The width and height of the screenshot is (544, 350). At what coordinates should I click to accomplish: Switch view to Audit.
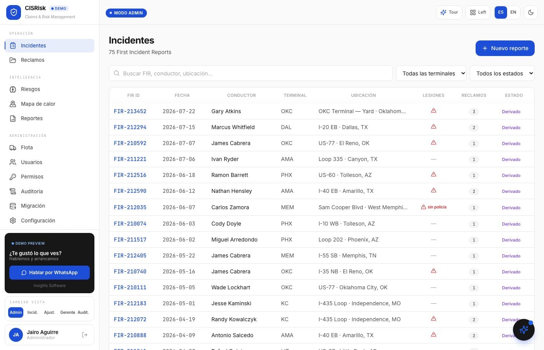[x=83, y=312]
